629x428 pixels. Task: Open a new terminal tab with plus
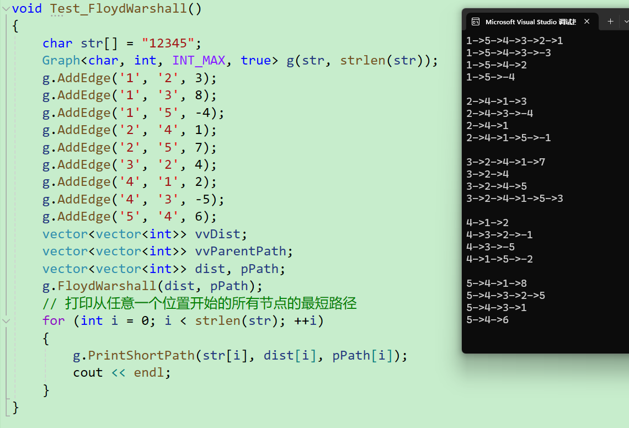(x=610, y=22)
